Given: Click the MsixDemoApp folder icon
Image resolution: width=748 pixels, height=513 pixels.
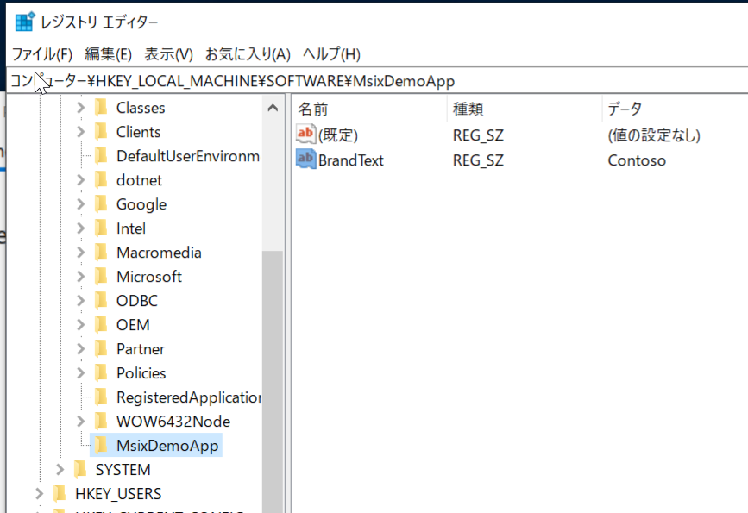Looking at the screenshot, I should [x=101, y=445].
